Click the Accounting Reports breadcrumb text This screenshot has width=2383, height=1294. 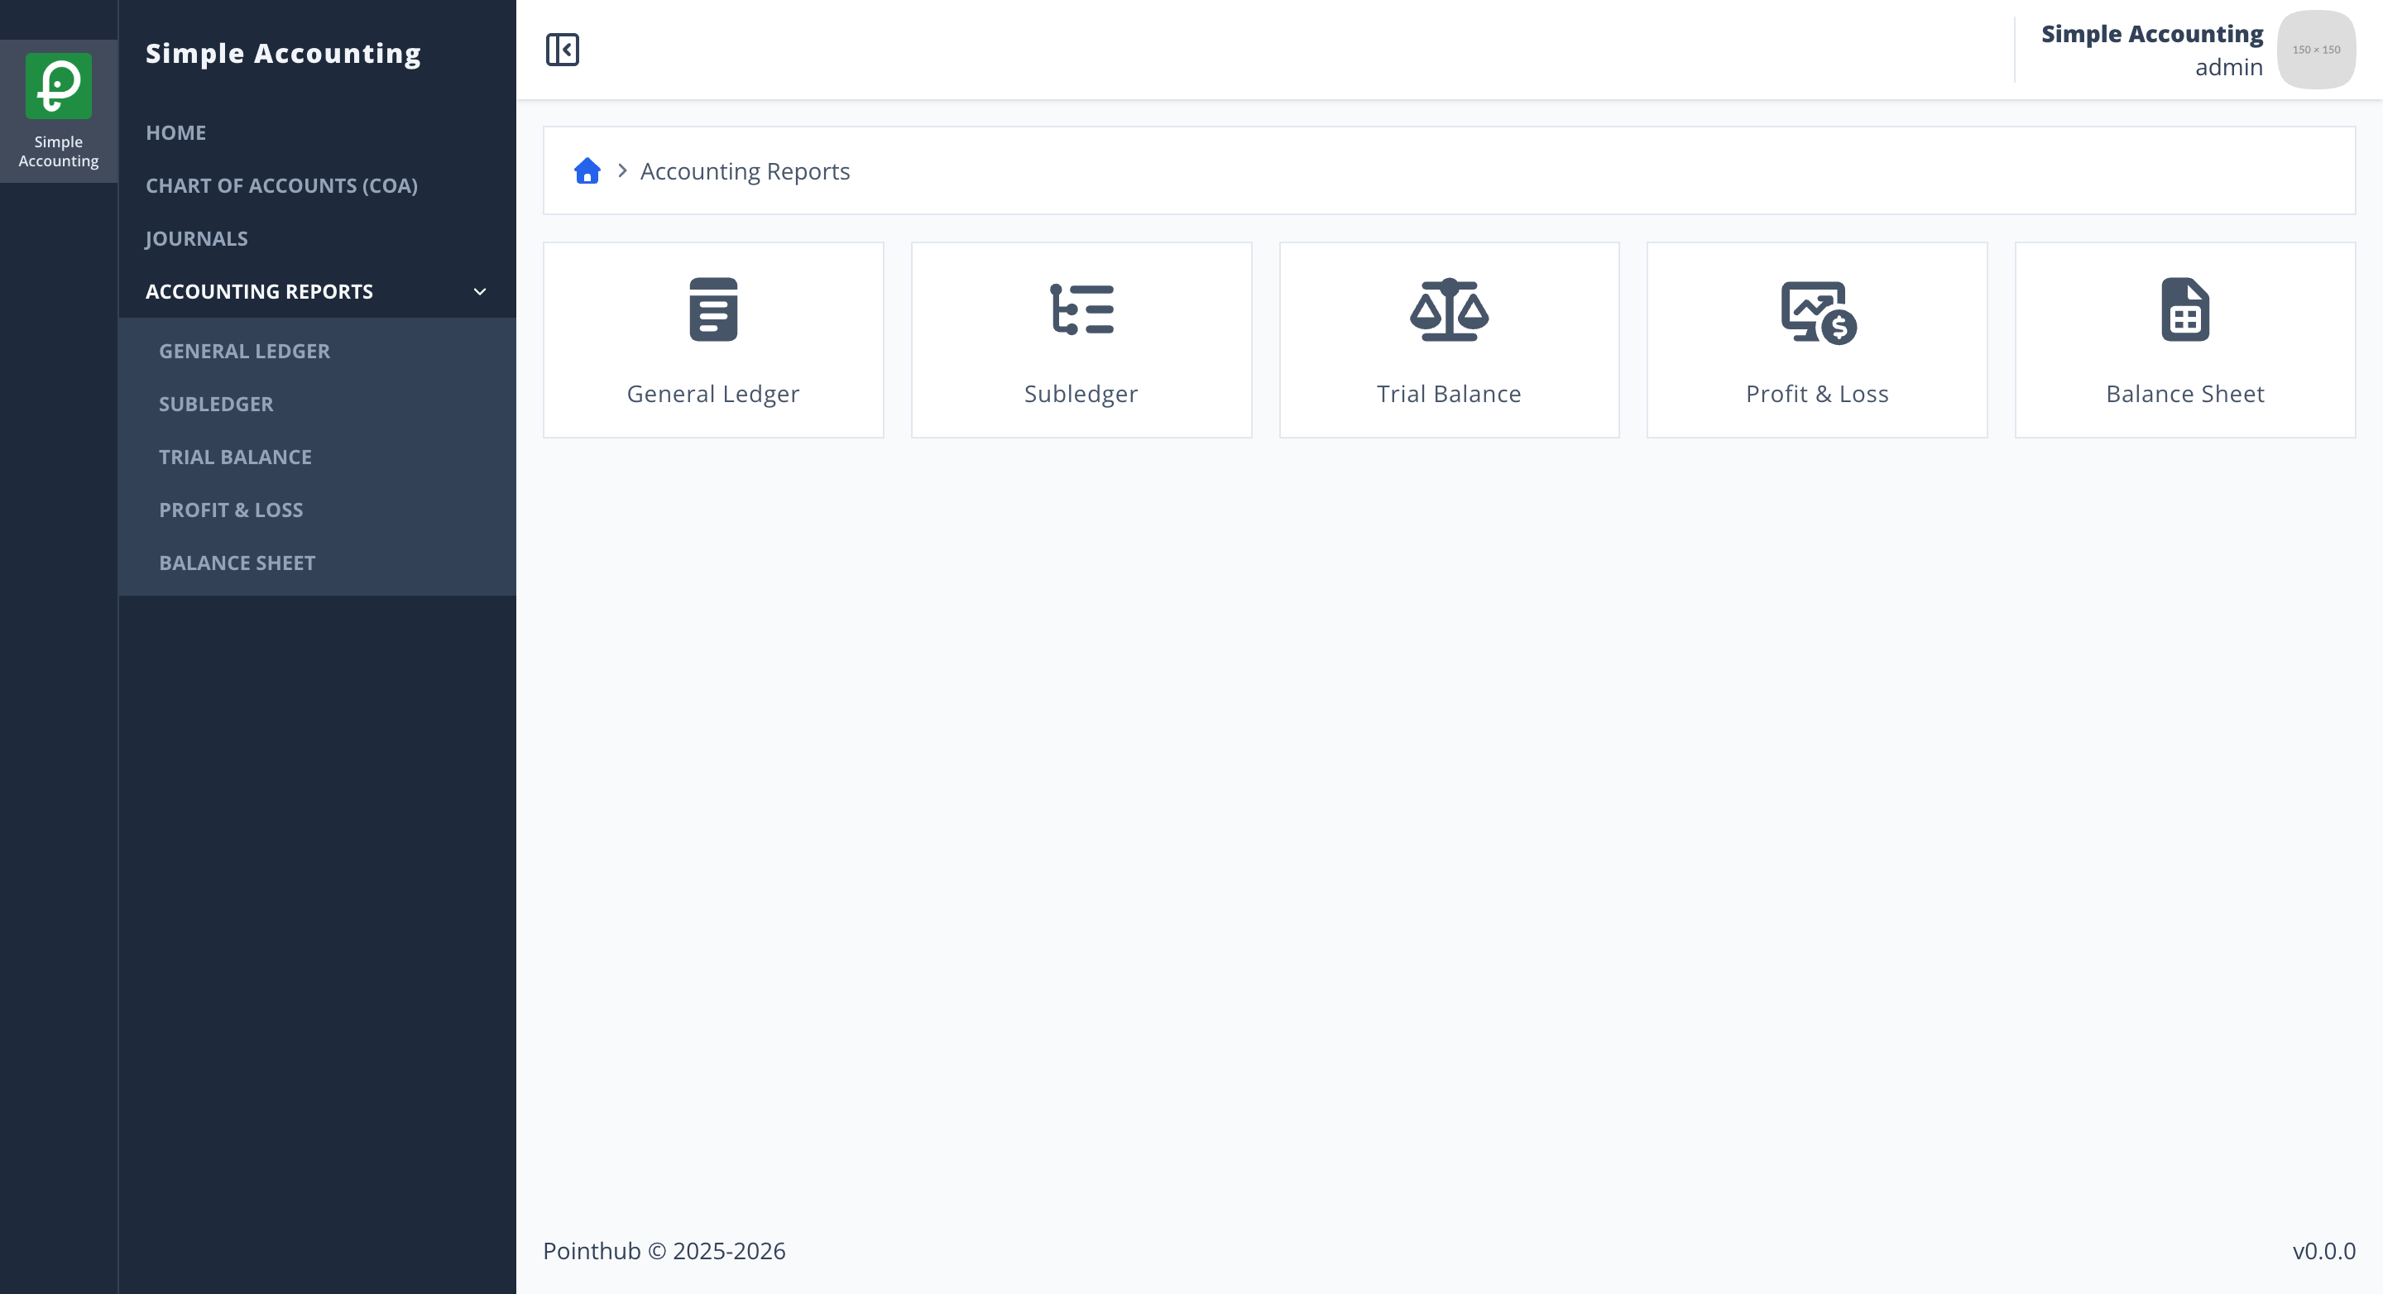[x=745, y=171]
